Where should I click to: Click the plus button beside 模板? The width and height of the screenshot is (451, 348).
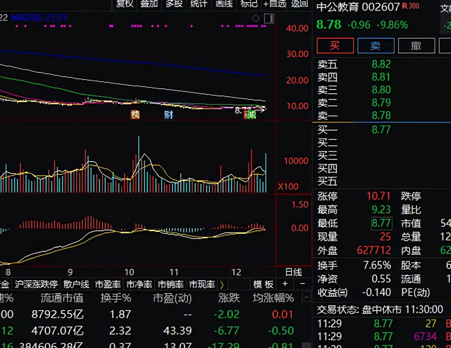[285, 284]
